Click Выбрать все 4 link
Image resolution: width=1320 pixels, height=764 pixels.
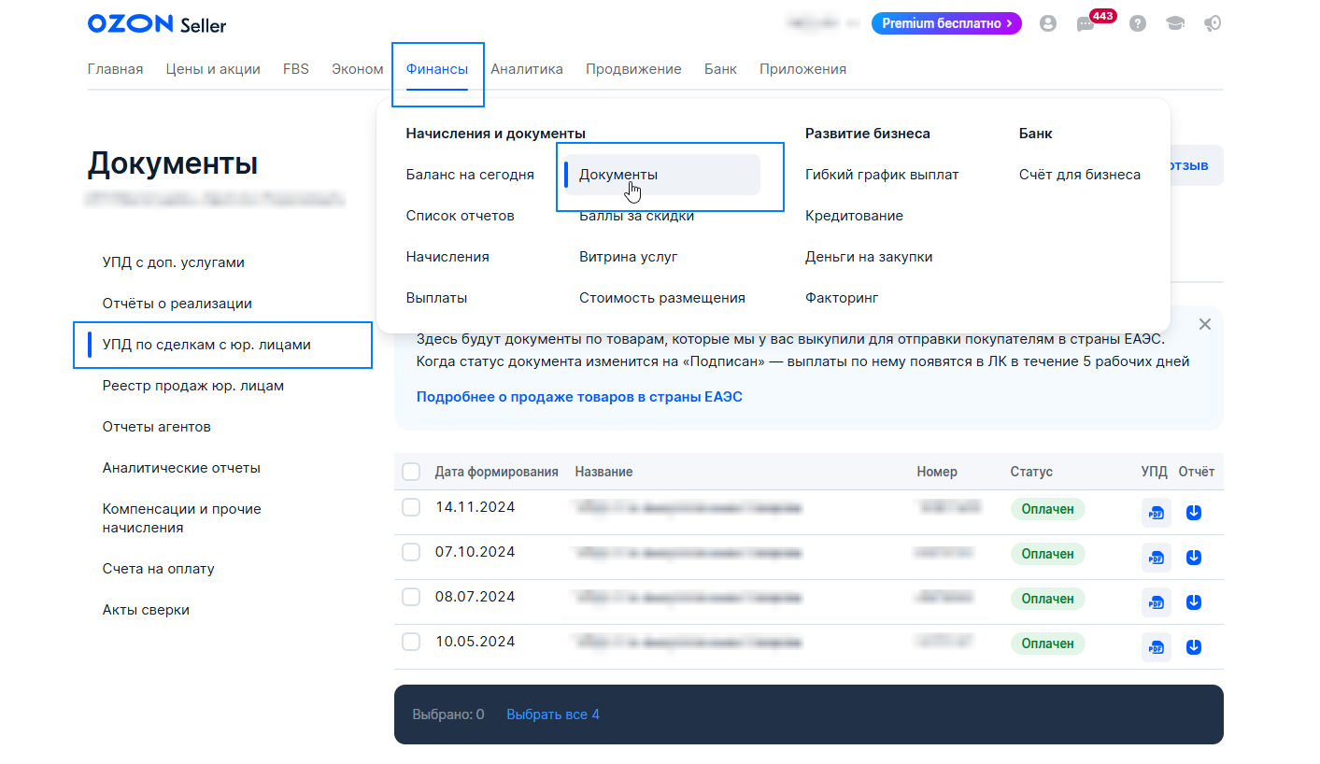[553, 714]
